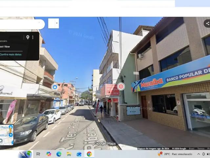Open Outlook from the taskbar

79,154
